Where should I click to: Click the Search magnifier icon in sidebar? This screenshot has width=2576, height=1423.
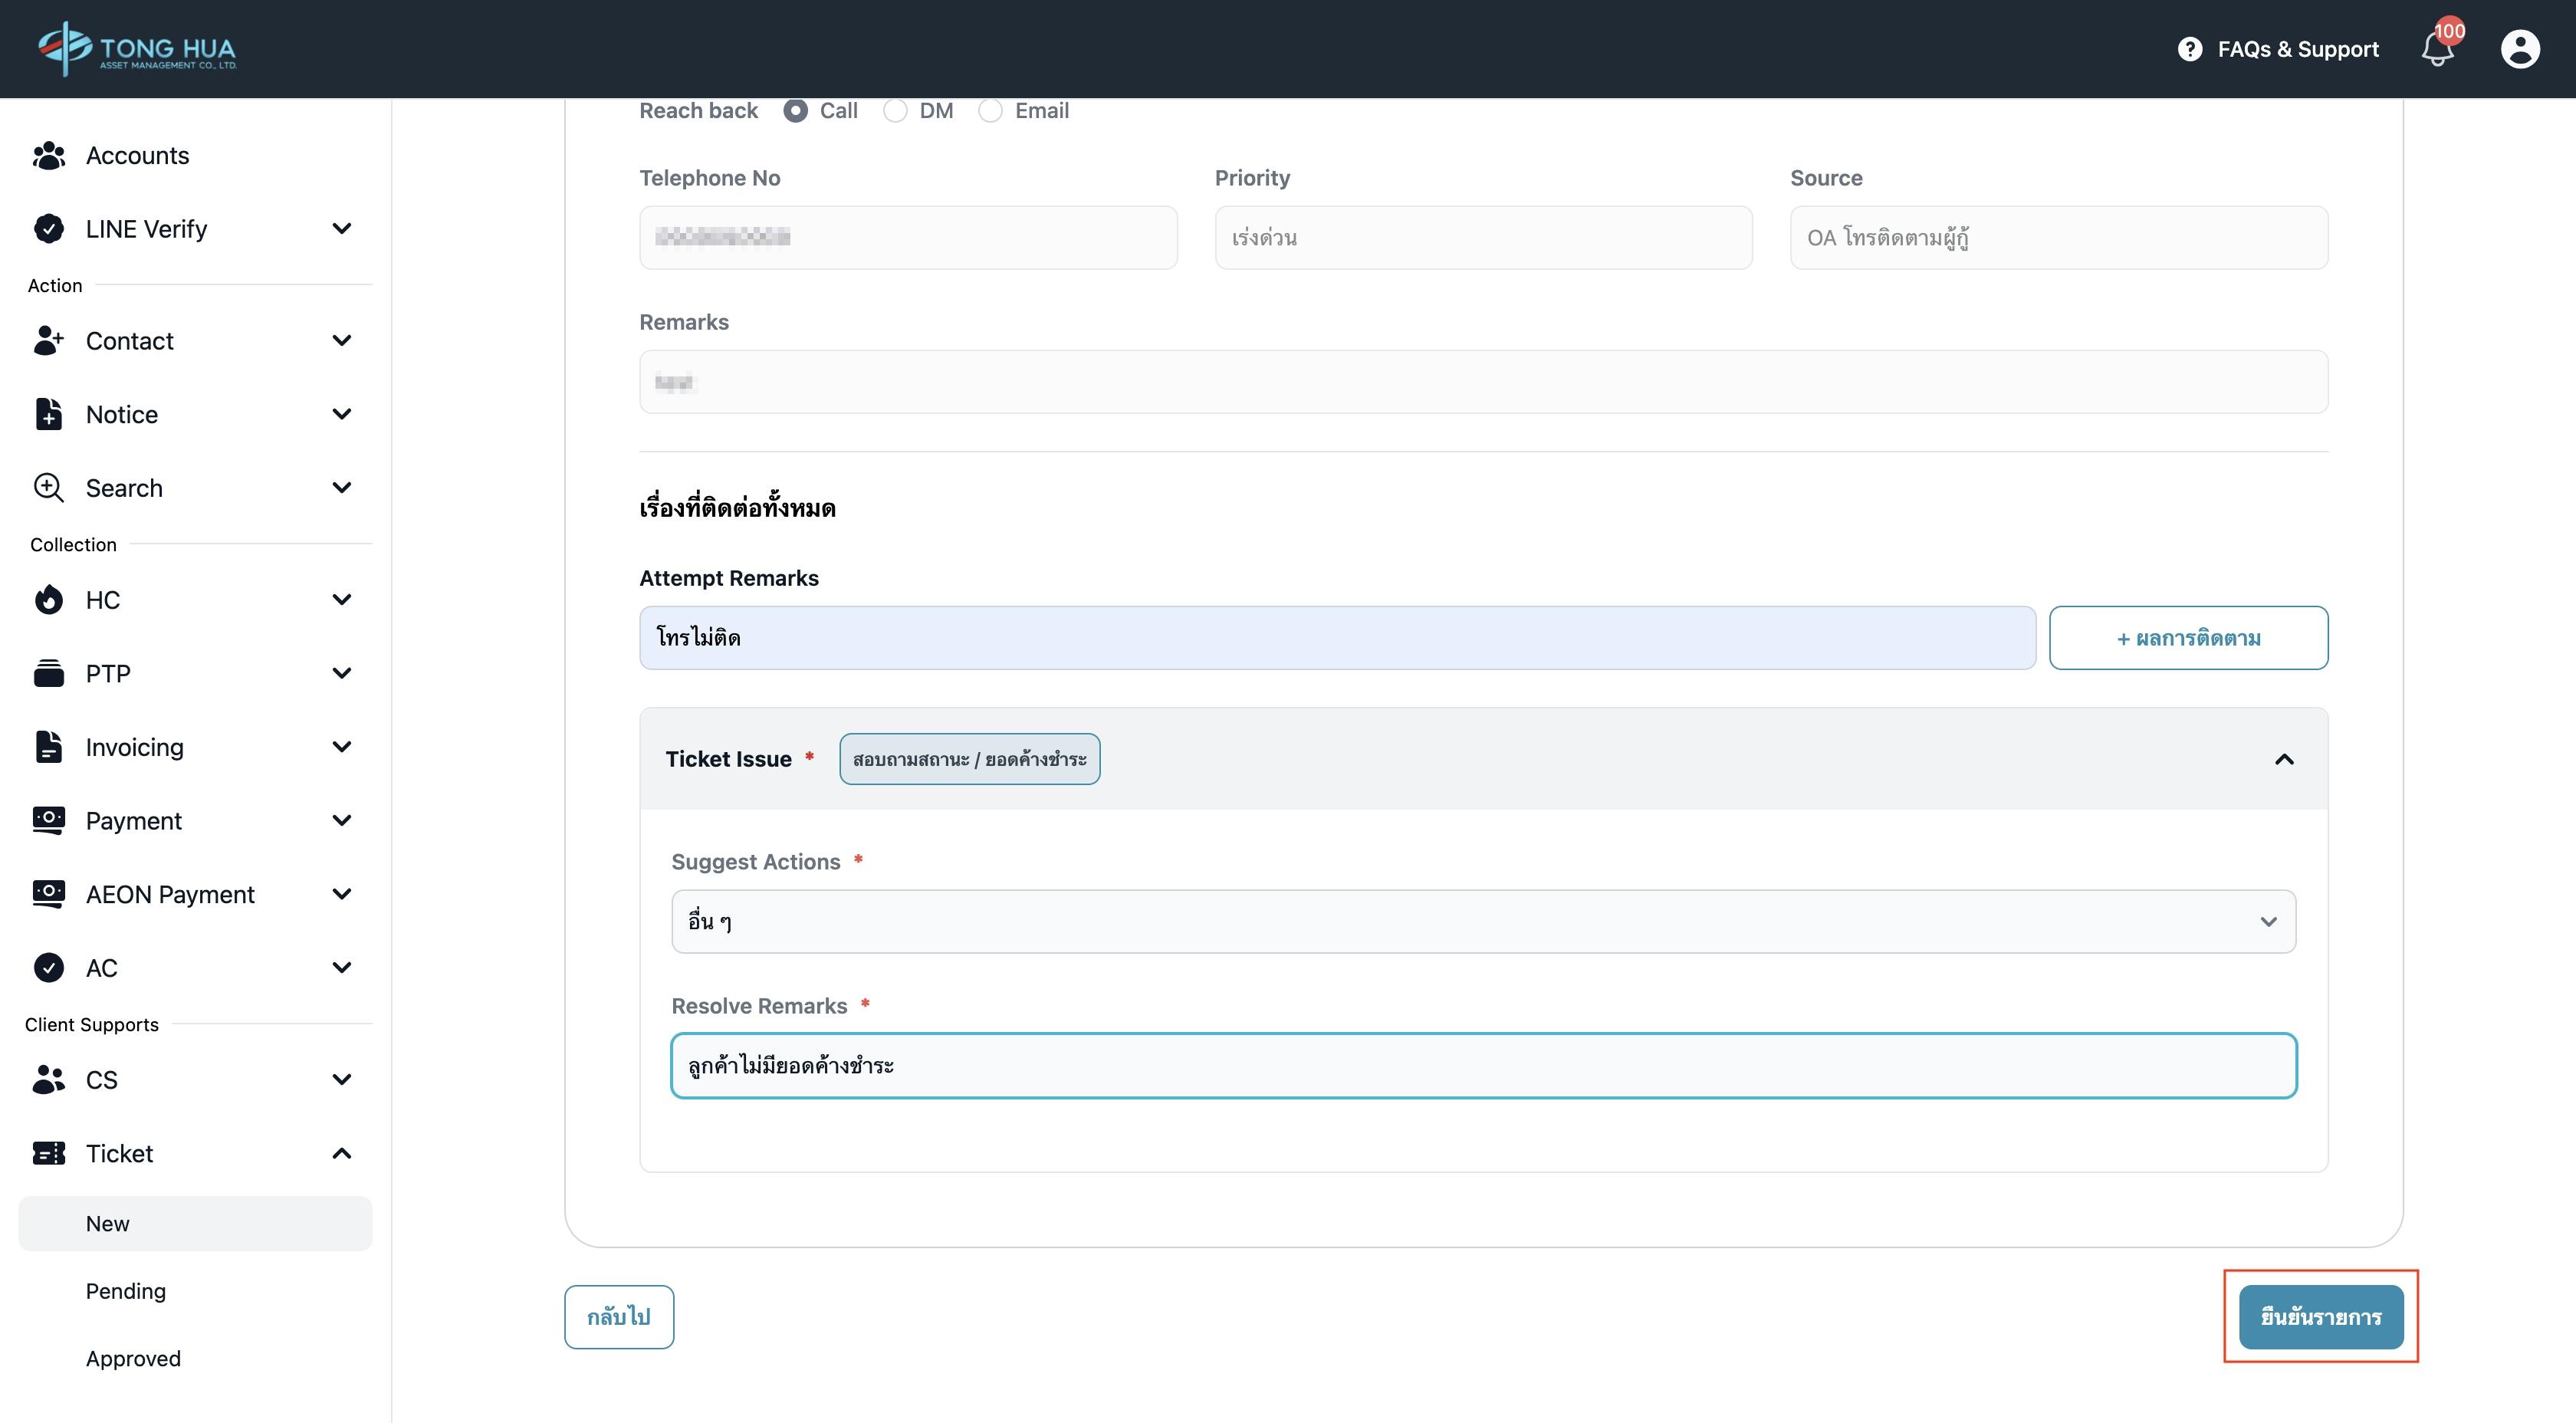pos(48,488)
